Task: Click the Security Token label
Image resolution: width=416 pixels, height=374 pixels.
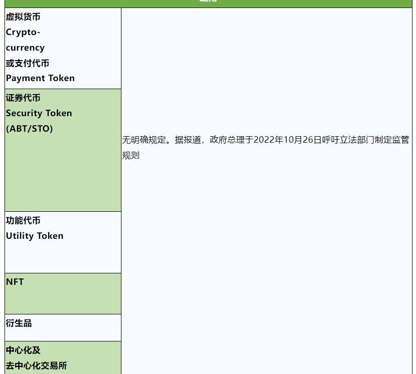Action: pyautogui.click(x=39, y=113)
